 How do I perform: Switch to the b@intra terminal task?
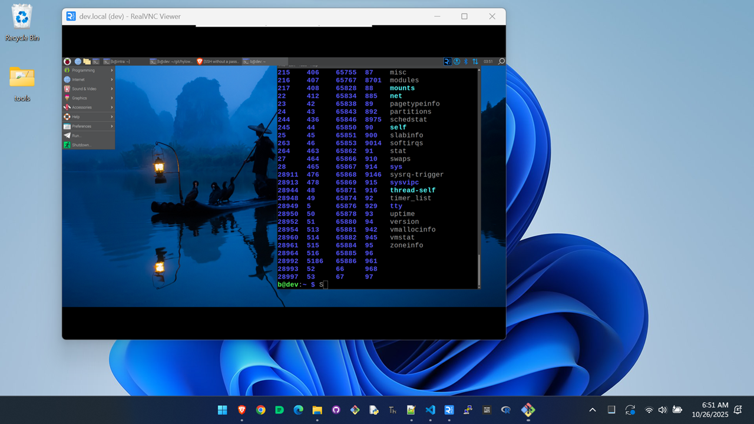coord(121,61)
